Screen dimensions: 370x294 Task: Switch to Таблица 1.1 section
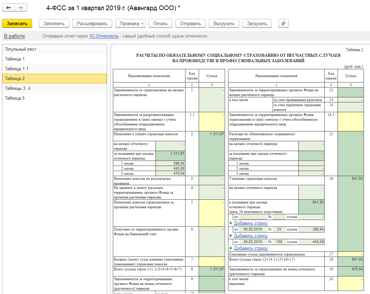pos(17,69)
